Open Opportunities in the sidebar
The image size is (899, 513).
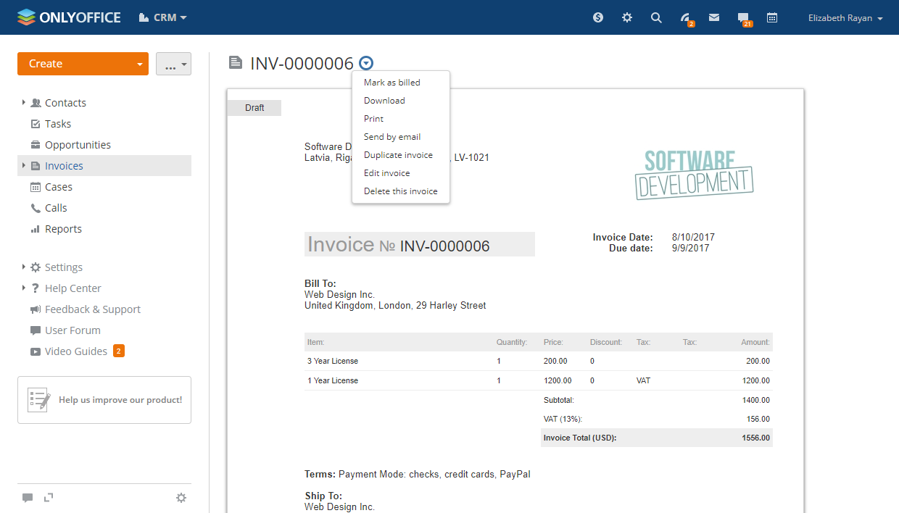point(78,145)
